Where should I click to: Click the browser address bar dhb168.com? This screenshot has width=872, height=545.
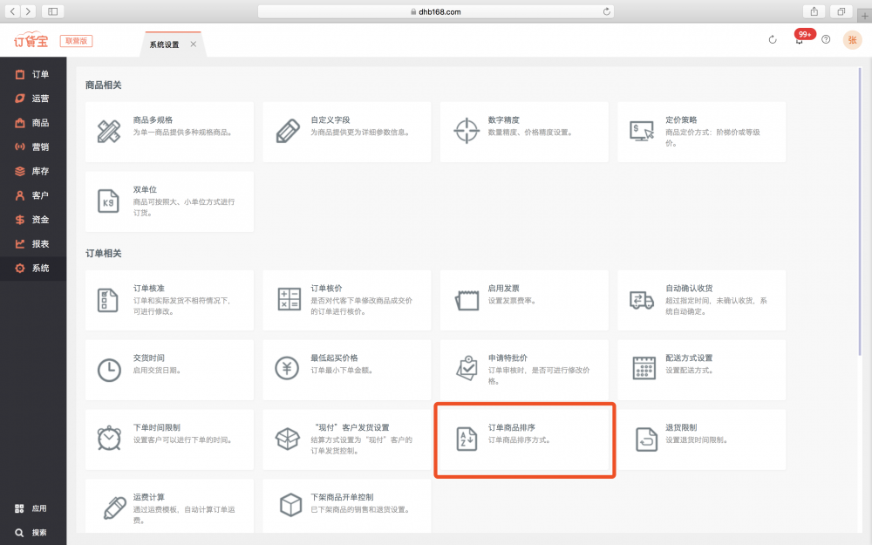click(x=436, y=11)
